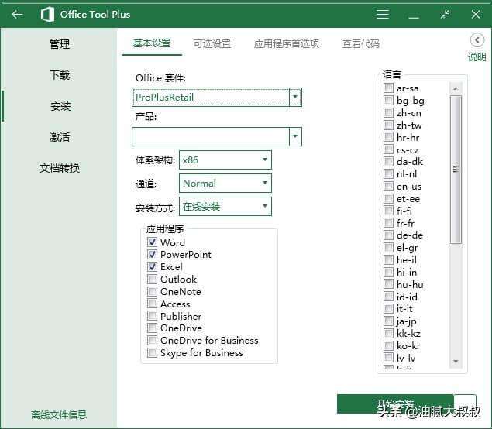Open the 体系架构 x86 dropdown

[264, 160]
